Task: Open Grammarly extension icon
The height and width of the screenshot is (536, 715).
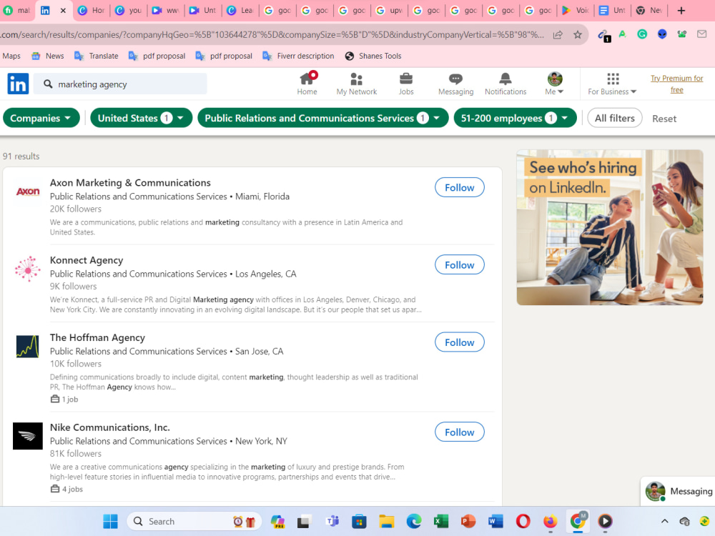Action: [642, 34]
